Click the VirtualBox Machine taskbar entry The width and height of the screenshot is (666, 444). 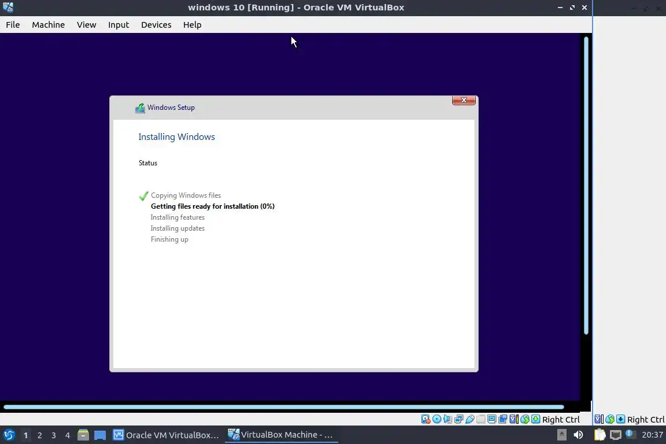pos(281,435)
